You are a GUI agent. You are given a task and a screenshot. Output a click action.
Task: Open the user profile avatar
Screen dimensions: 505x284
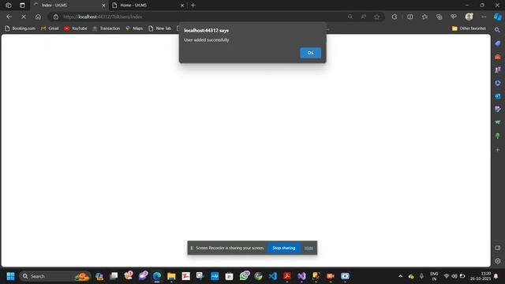point(469,17)
